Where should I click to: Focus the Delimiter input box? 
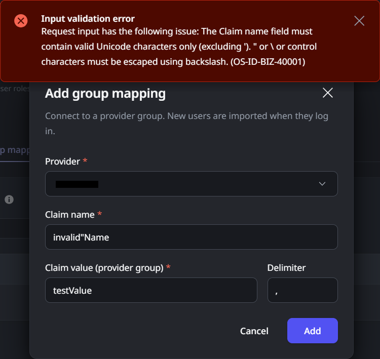coord(302,290)
